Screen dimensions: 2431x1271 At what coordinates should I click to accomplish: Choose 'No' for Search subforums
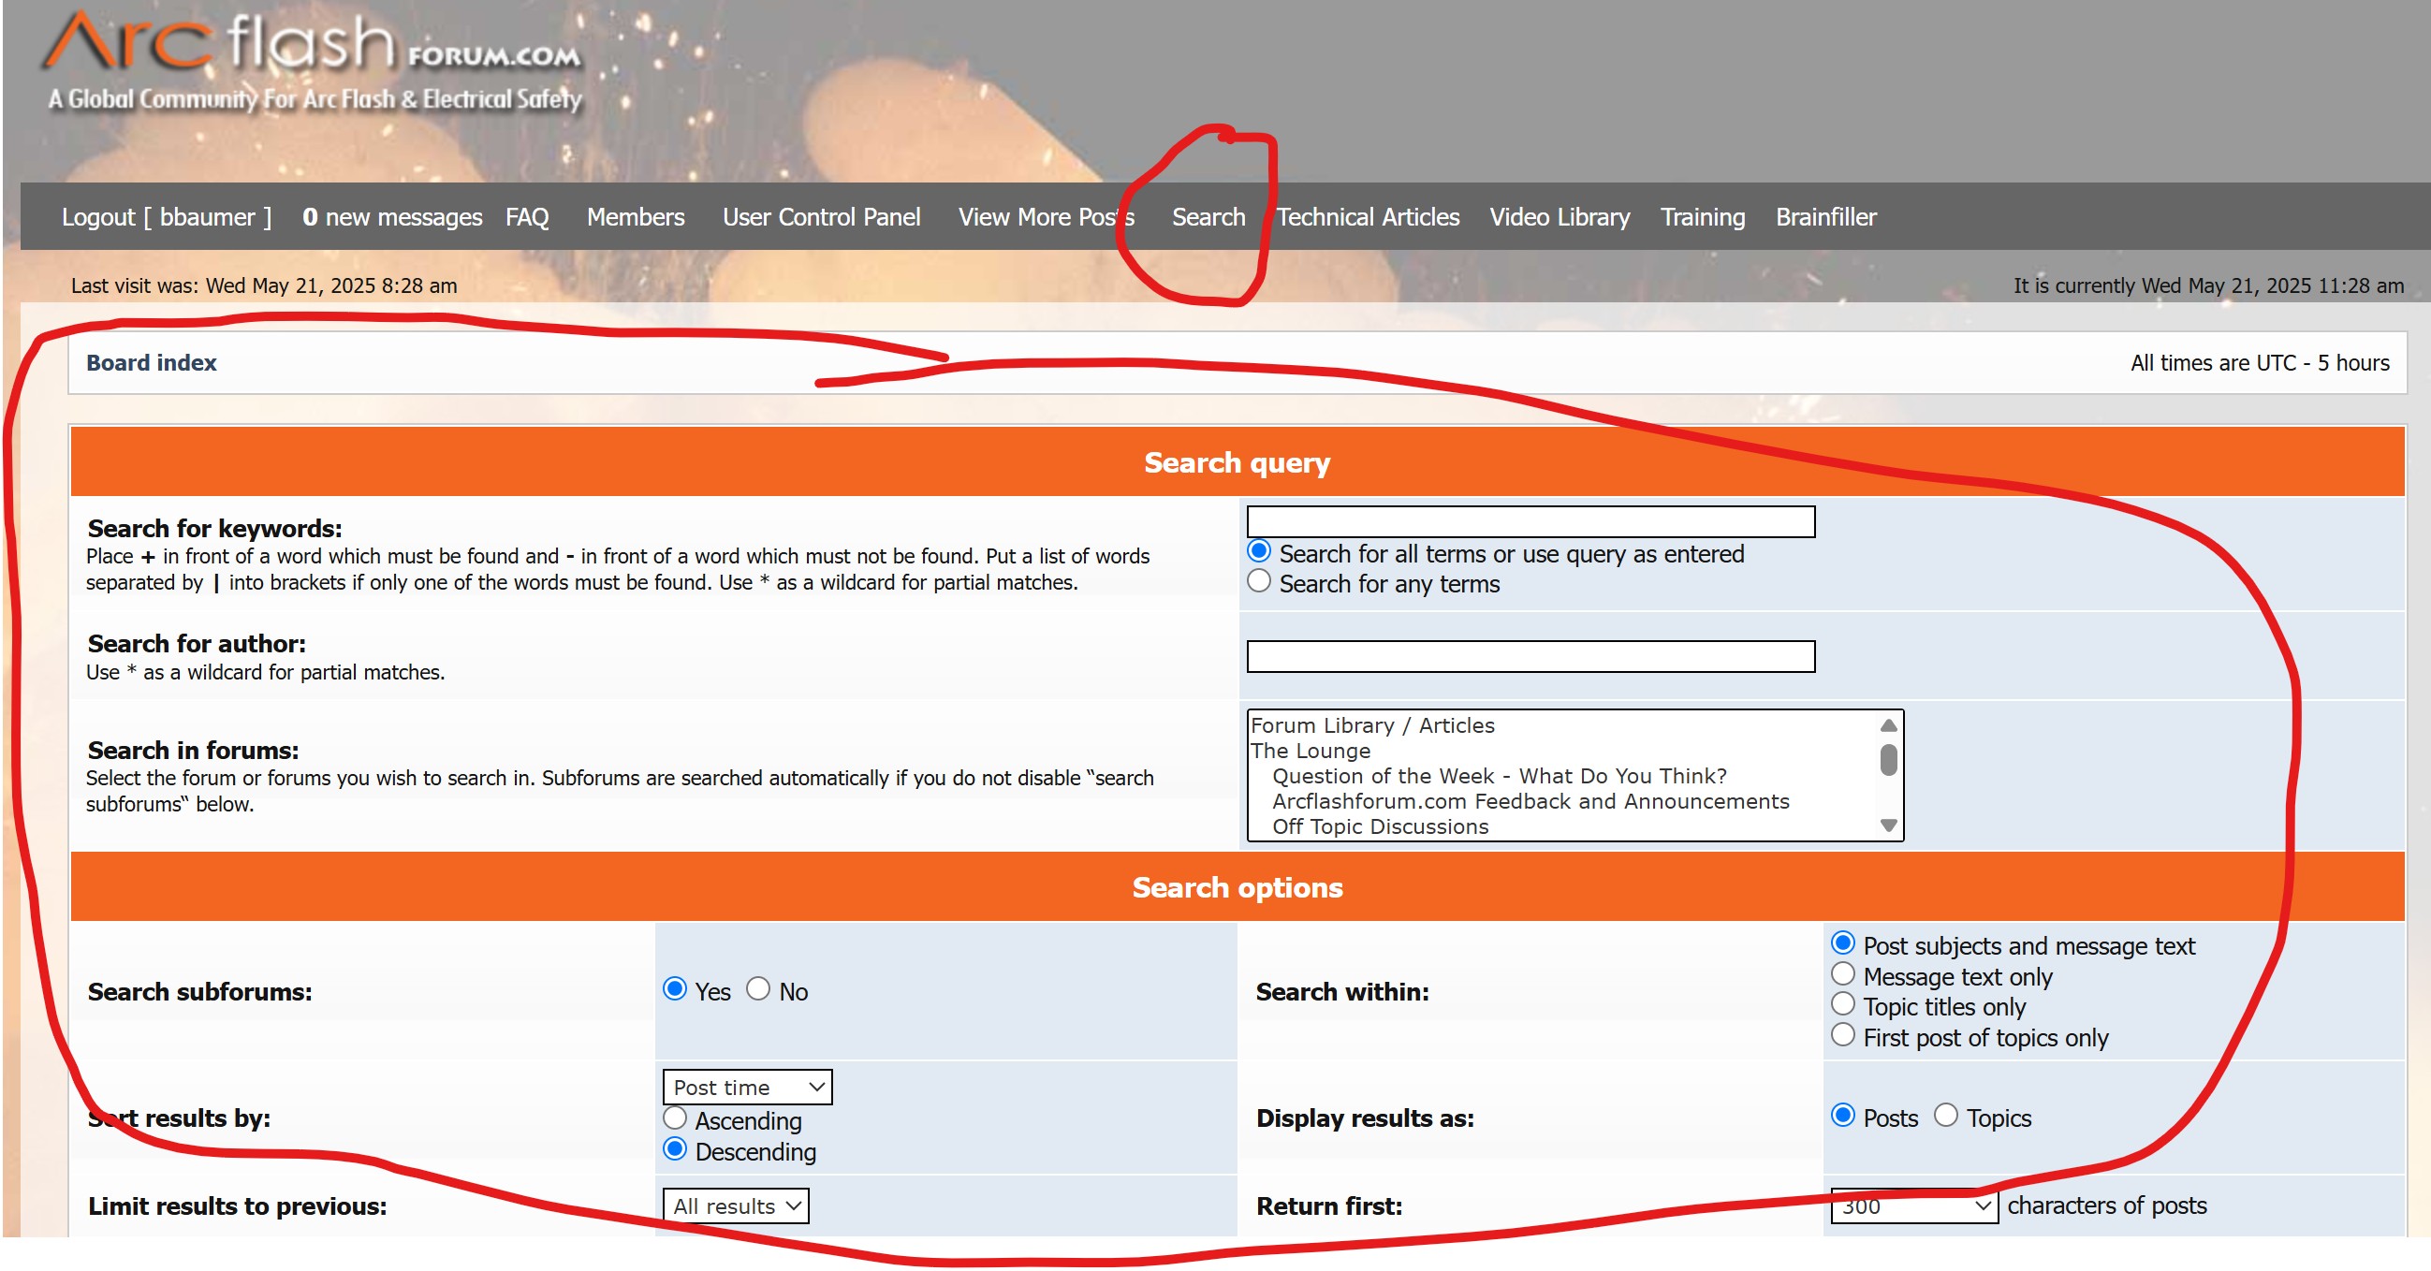click(x=759, y=989)
